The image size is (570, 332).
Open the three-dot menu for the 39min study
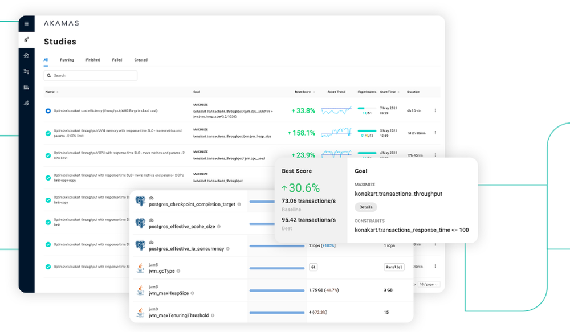(435, 267)
